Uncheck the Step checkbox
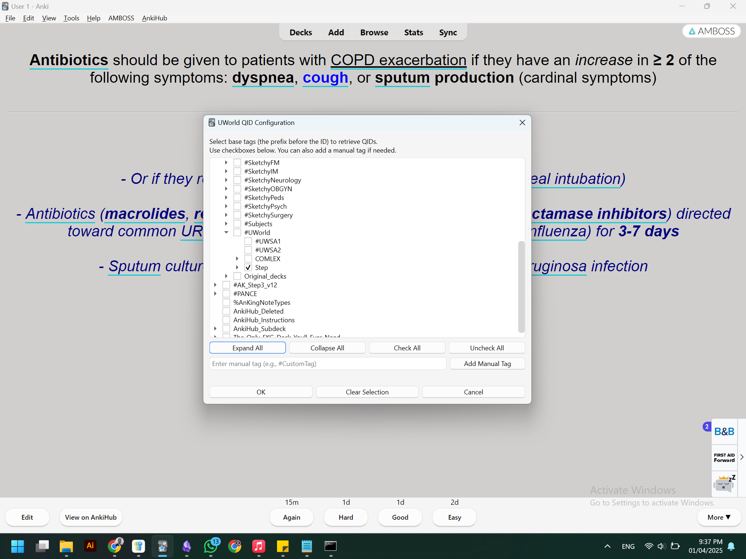The image size is (746, 559). point(248,267)
